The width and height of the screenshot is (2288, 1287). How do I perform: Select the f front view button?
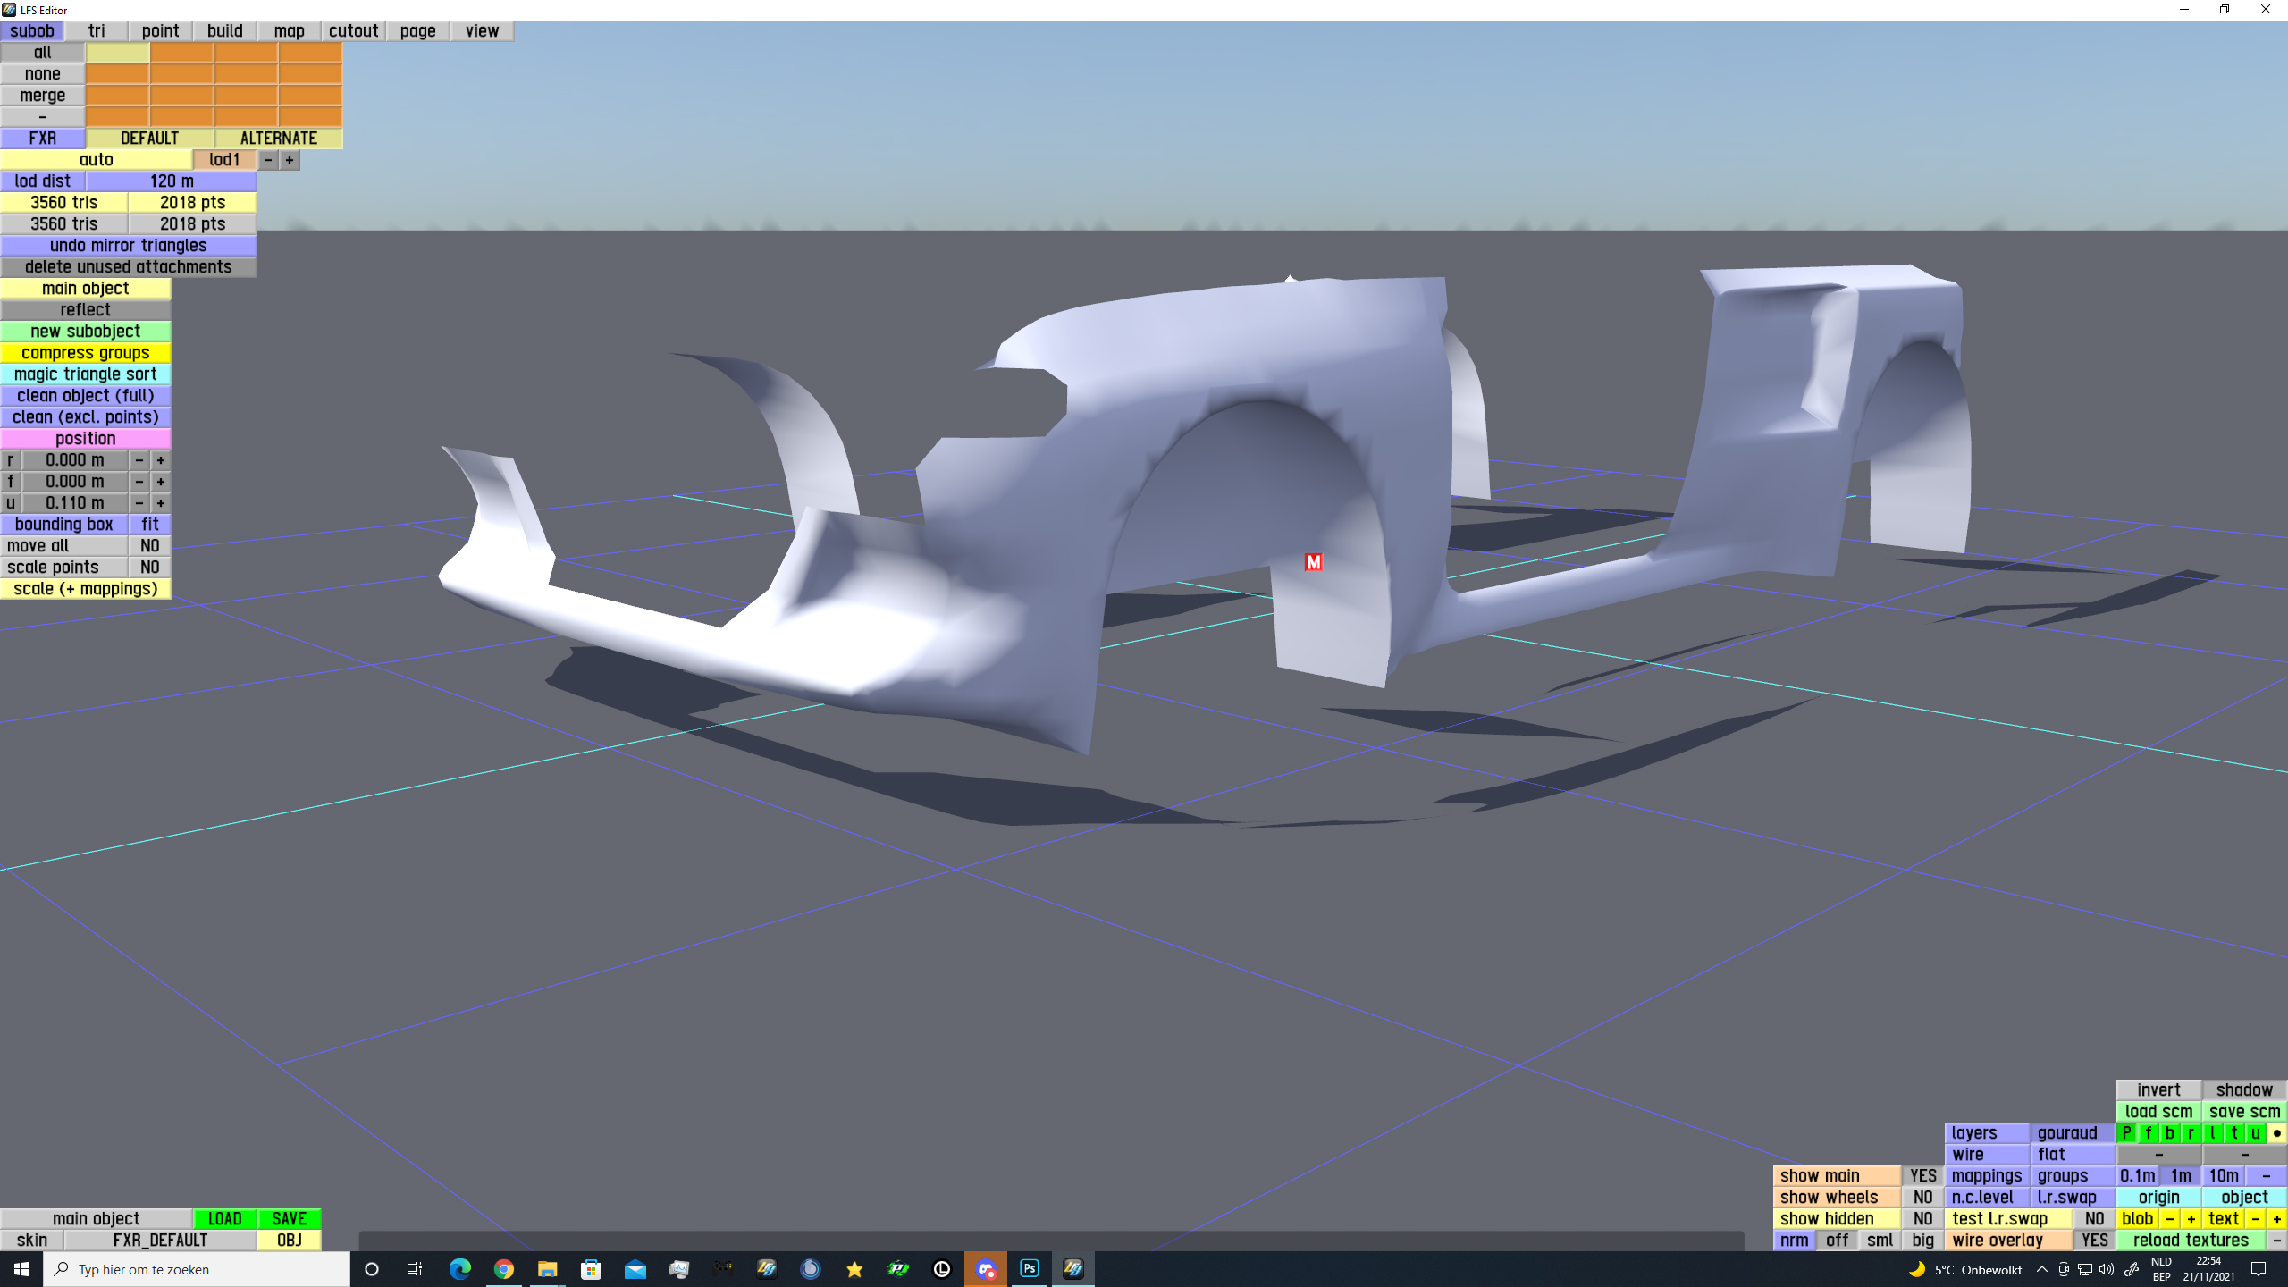[2149, 1133]
